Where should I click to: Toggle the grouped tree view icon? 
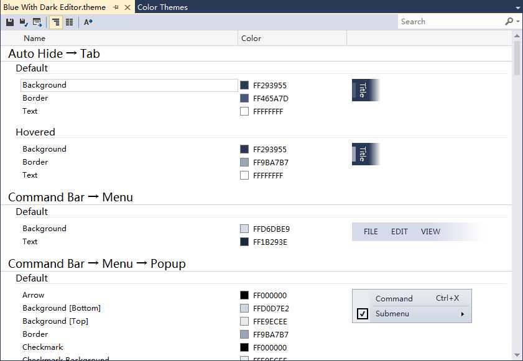tap(56, 22)
